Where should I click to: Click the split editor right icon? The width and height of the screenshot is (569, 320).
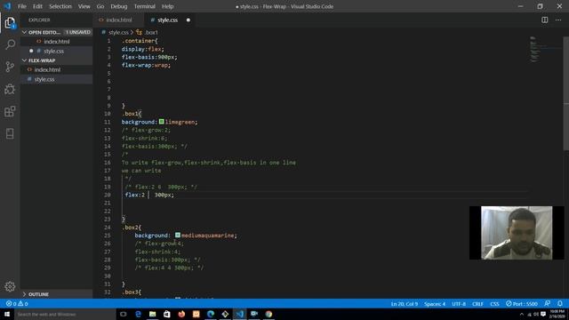545,20
